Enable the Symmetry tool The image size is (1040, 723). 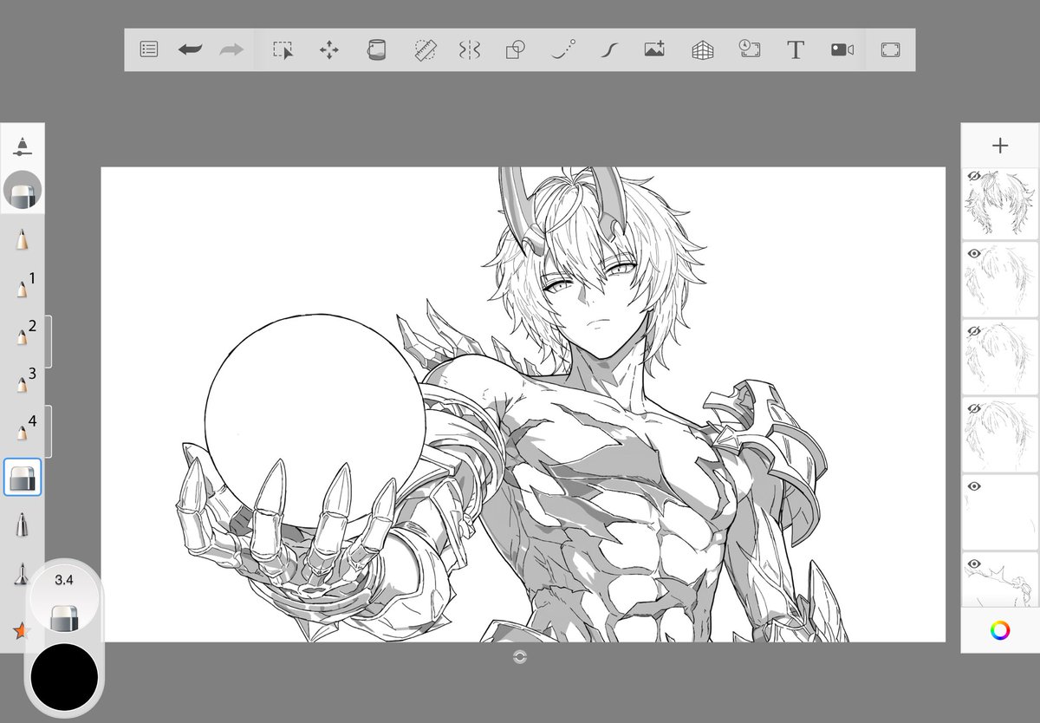click(x=469, y=50)
